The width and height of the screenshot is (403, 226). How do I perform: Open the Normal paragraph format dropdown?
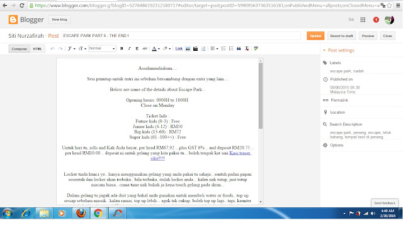(102, 48)
